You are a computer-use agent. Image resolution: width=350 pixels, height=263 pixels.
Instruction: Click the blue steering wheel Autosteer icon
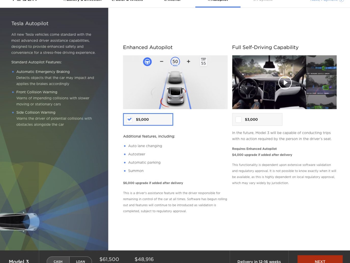click(147, 62)
